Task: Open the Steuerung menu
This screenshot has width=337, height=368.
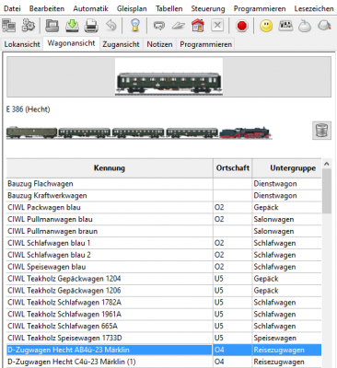Action: [208, 8]
